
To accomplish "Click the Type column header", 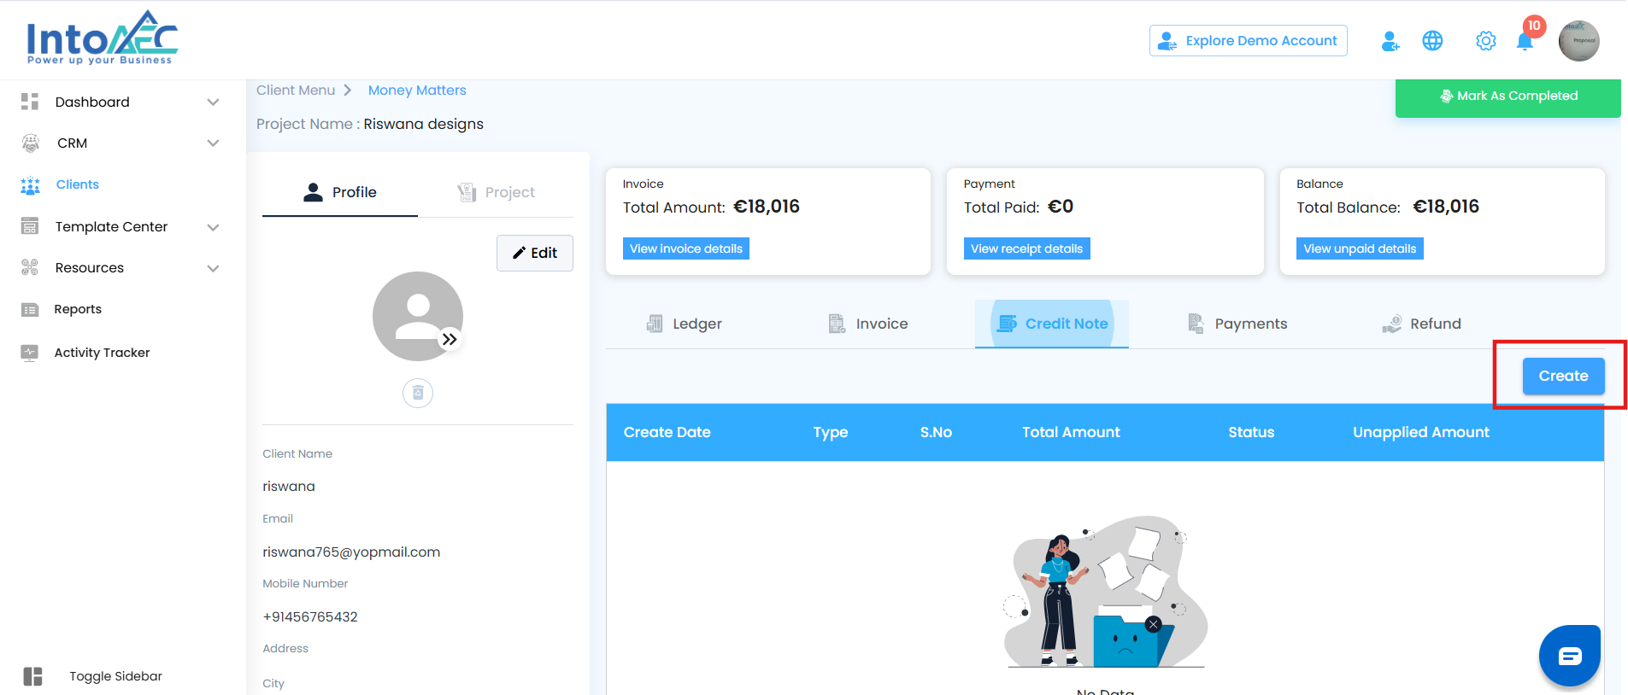I will click(831, 432).
